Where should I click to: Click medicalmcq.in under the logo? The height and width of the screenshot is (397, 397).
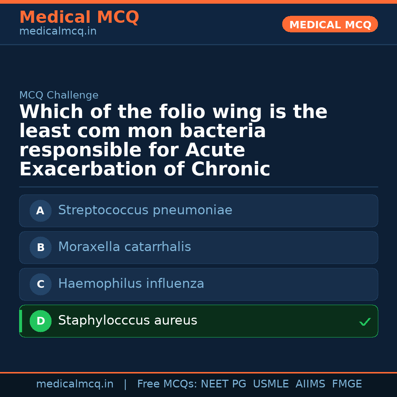[x=57, y=31]
